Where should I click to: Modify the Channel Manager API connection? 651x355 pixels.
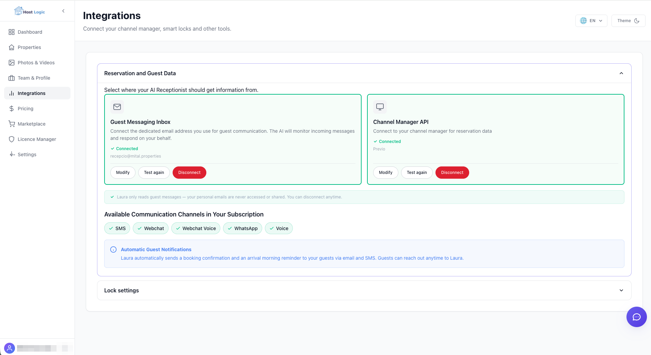(x=386, y=173)
